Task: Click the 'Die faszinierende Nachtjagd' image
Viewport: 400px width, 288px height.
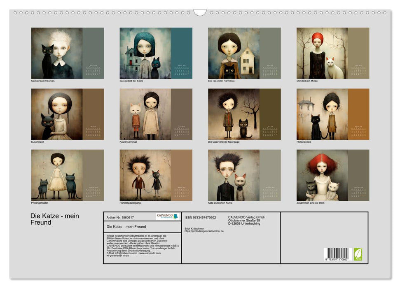Action: (x=234, y=114)
